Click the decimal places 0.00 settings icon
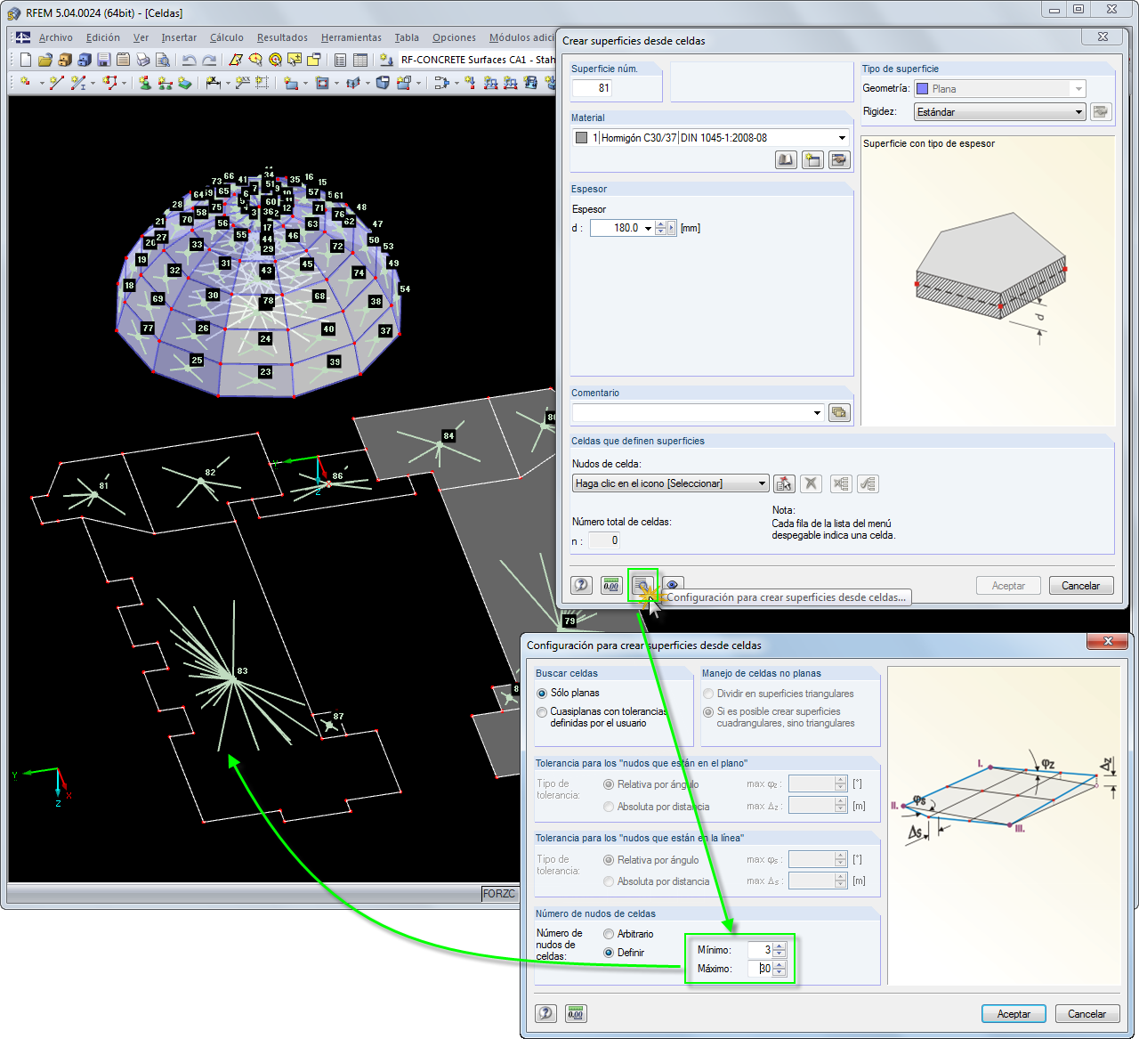 click(x=611, y=585)
